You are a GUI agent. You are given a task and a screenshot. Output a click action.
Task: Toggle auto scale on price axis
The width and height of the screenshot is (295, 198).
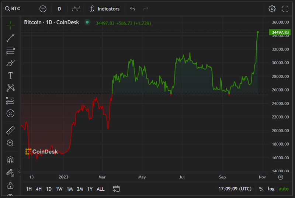tap(284, 189)
